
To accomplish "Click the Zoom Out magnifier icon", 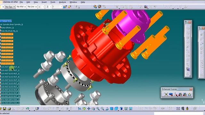I will click(x=102, y=109).
